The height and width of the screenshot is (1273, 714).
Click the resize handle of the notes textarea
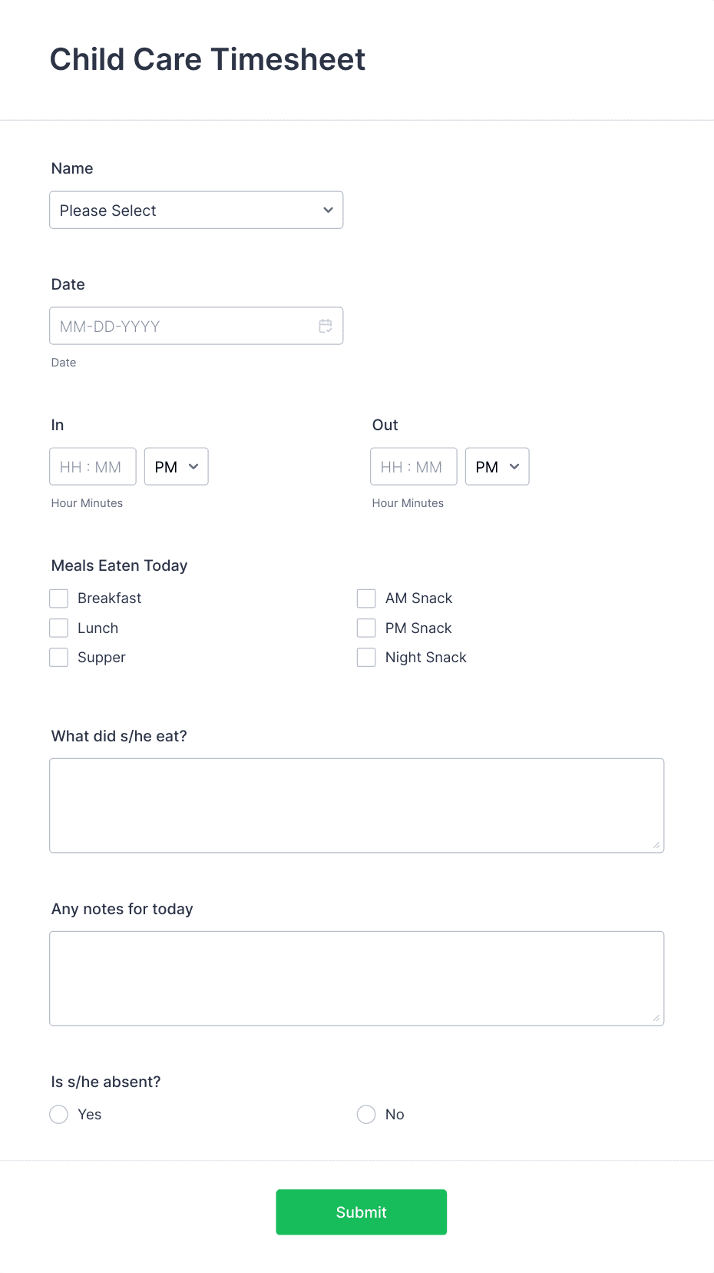click(x=657, y=1018)
